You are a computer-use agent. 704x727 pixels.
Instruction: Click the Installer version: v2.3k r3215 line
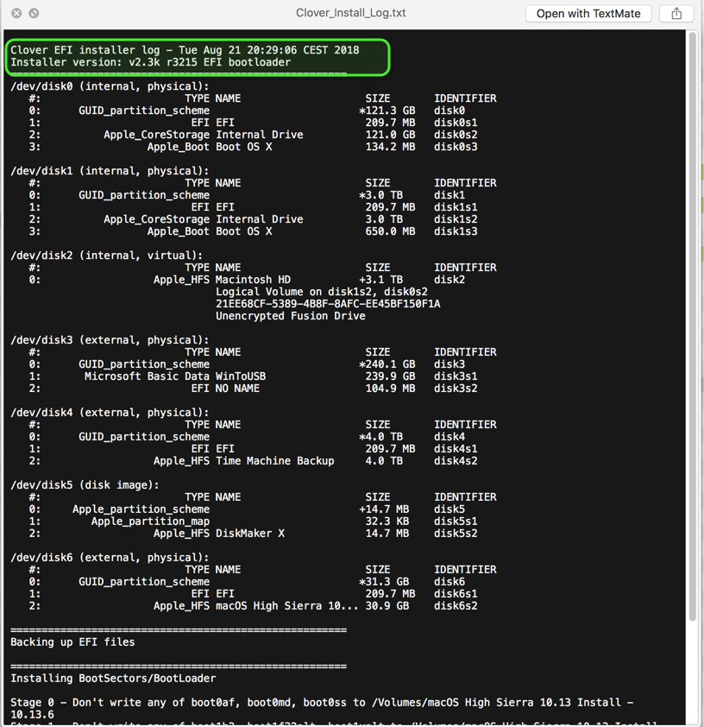pos(150,62)
